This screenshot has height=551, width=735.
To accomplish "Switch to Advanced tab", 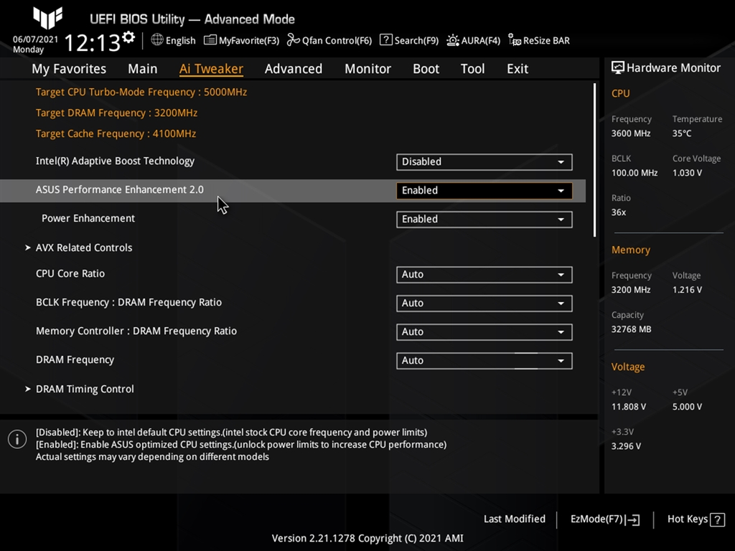I will click(x=294, y=69).
